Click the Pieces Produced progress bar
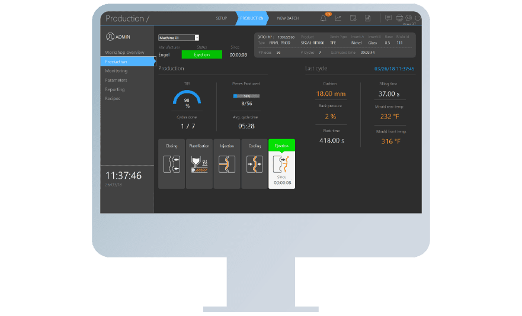This screenshot has width=522, height=316. [246, 96]
